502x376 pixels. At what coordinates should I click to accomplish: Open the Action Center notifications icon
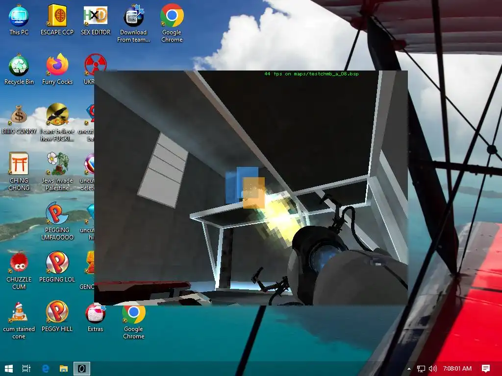coord(486,369)
